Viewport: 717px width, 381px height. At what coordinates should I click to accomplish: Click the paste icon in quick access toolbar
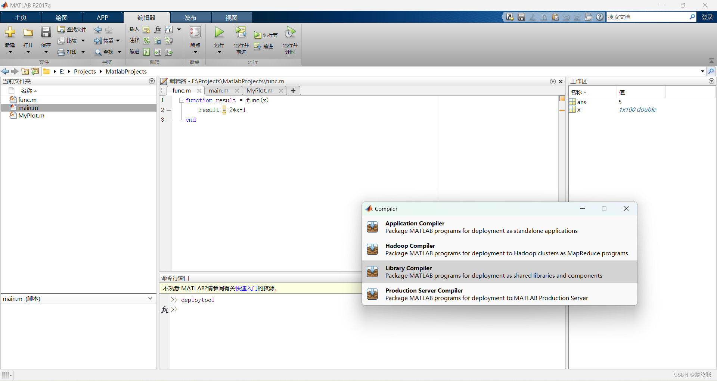coord(555,17)
